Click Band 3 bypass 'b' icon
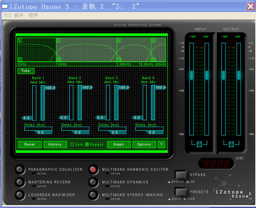Image resolution: width=256 pixels, height=208 pixels. pyautogui.click(x=119, y=41)
